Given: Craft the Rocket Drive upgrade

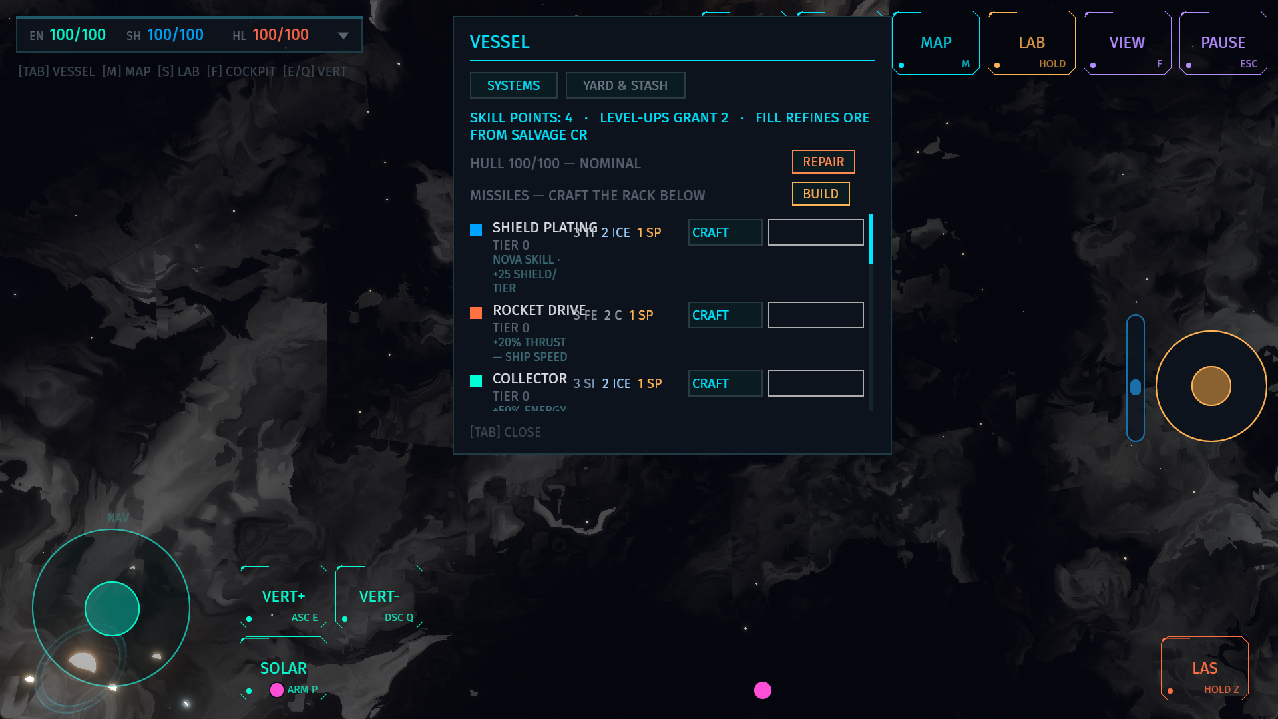Looking at the screenshot, I should [x=725, y=315].
